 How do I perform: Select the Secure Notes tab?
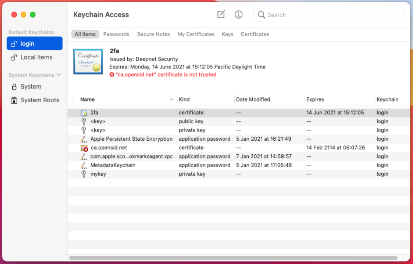154,34
